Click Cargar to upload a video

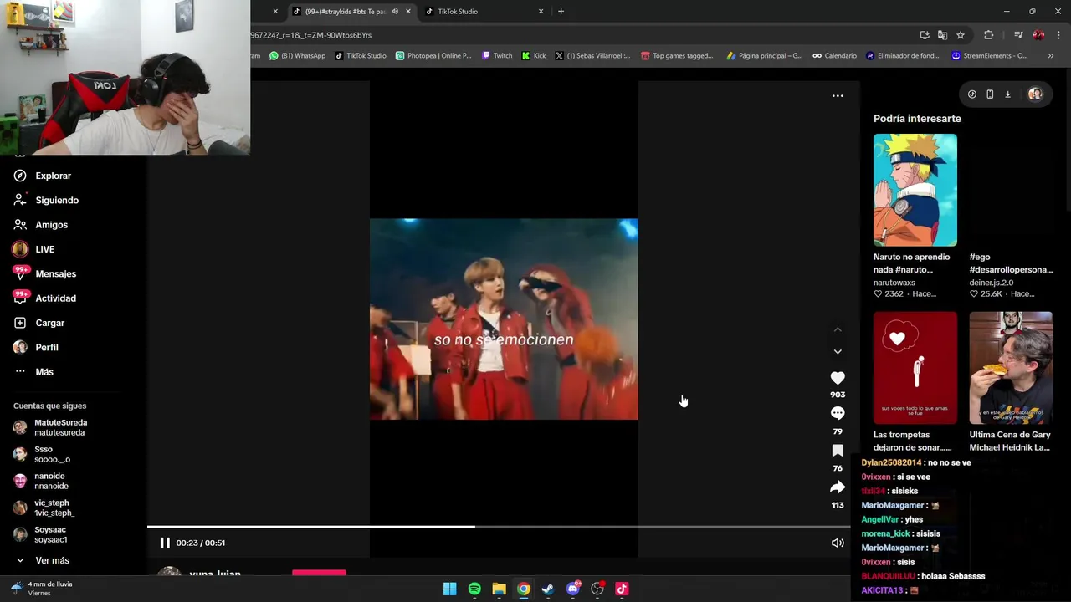coord(49,323)
